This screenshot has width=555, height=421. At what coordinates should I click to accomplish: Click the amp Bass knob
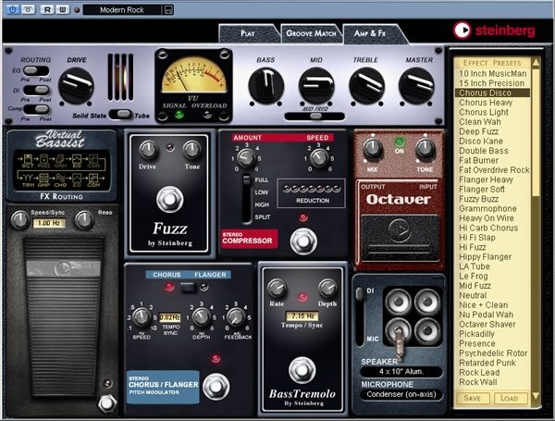(265, 85)
